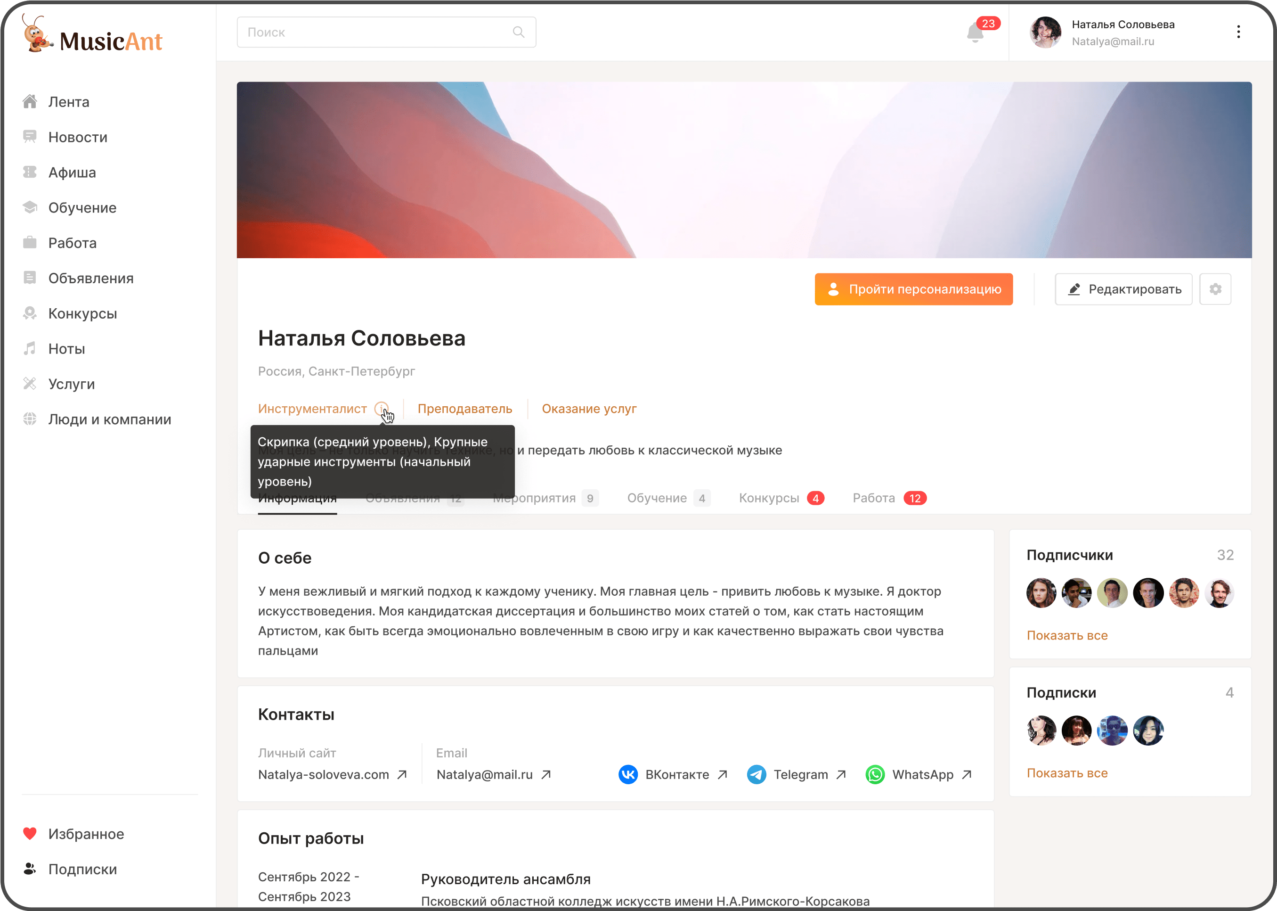Open ВКонтакте contact link
Screen dimensions: 1277x911
pyautogui.click(x=673, y=775)
